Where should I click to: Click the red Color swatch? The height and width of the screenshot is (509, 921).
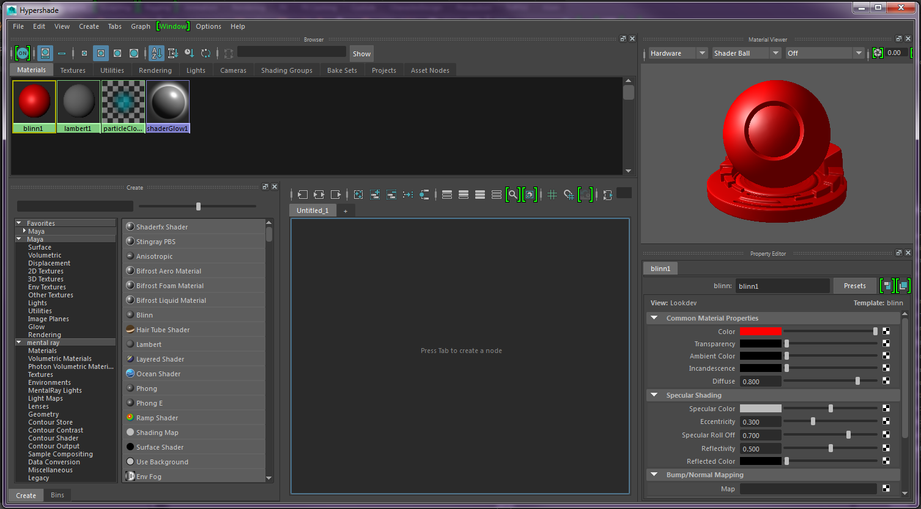point(760,331)
